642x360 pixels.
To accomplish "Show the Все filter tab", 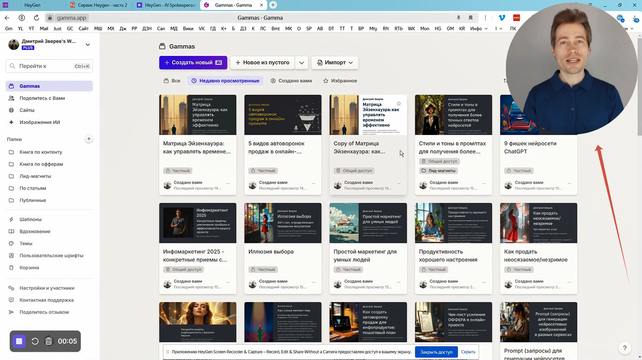I will click(172, 81).
